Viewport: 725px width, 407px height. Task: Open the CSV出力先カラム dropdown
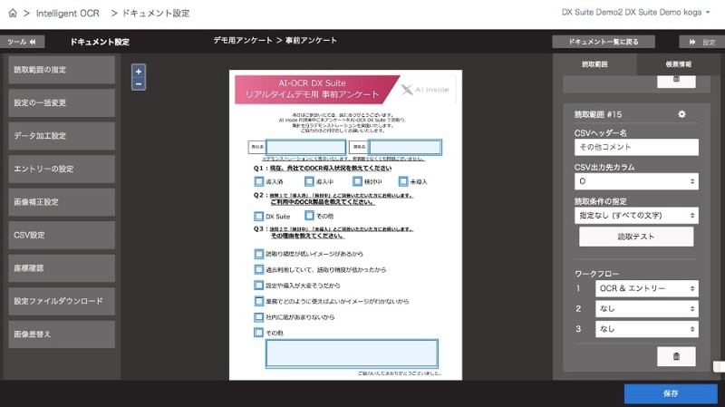coord(636,181)
